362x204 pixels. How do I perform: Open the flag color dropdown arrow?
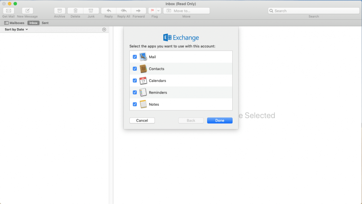tap(158, 11)
